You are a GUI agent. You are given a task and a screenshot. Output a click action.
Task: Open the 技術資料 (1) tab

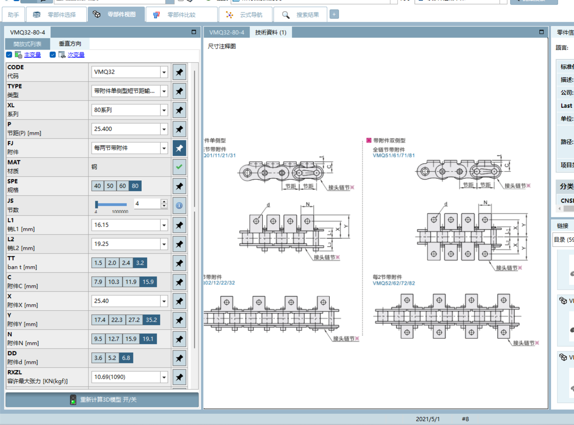[270, 32]
